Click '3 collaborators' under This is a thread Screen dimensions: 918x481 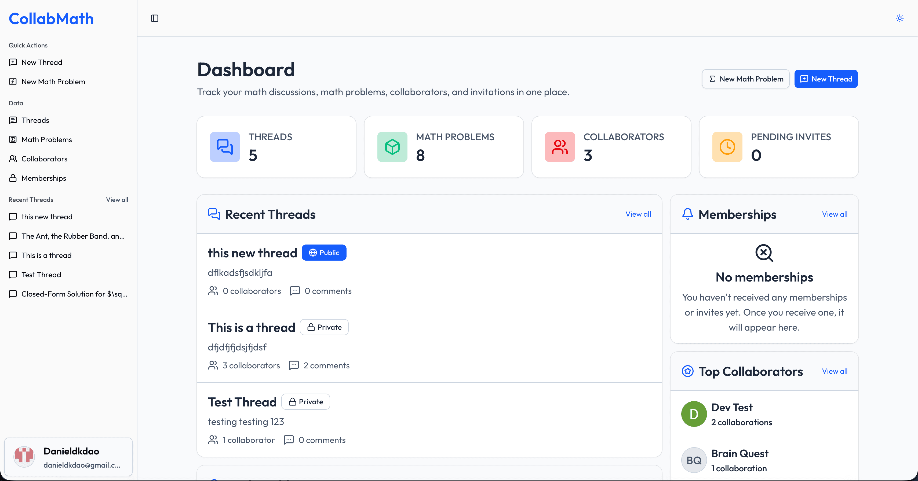251,365
